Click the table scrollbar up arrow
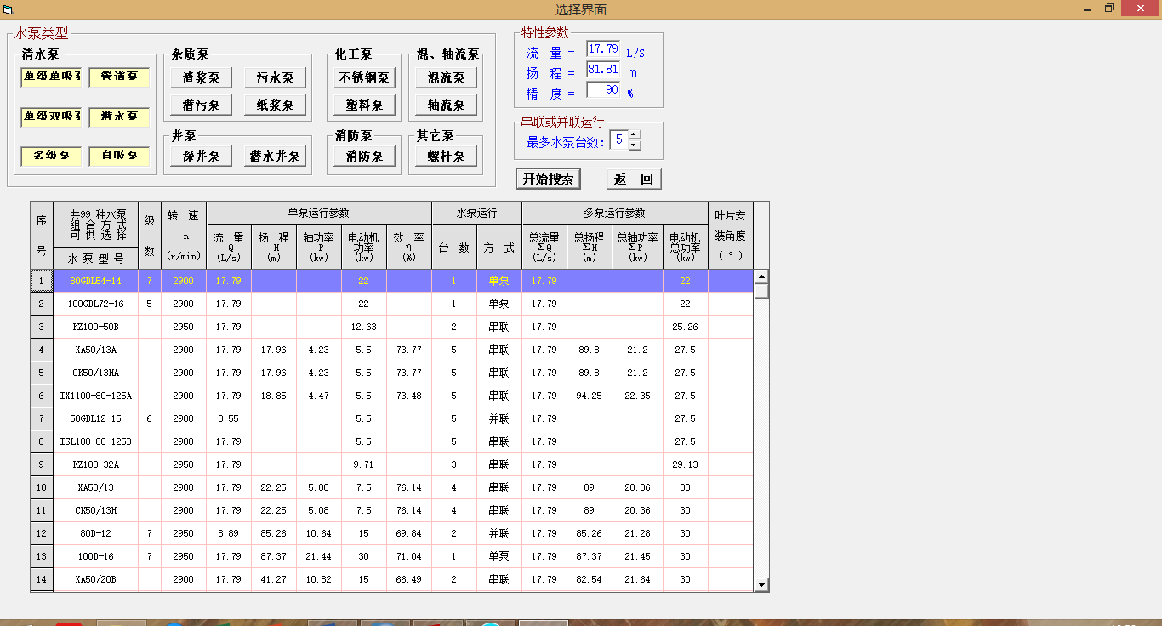Image resolution: width=1162 pixels, height=626 pixels. [761, 276]
